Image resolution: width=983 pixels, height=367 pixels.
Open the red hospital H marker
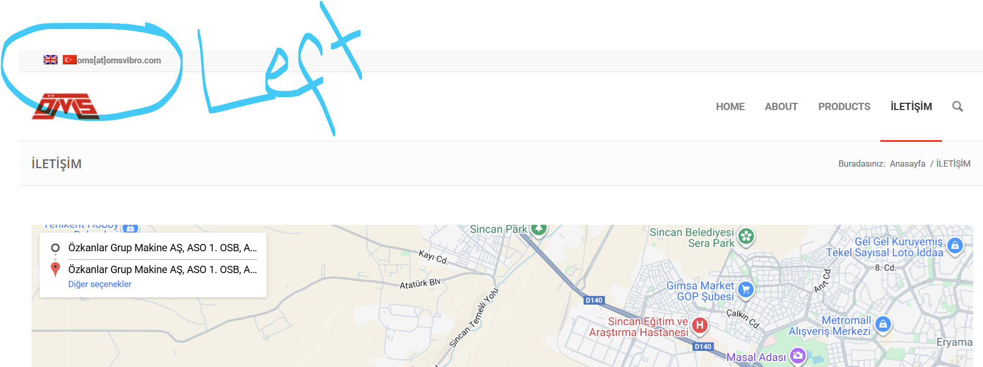click(x=700, y=325)
